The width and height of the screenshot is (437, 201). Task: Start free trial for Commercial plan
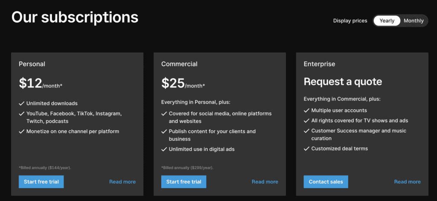[x=184, y=182]
